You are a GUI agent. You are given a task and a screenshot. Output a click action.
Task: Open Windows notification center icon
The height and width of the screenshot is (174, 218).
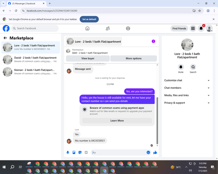click(213, 167)
